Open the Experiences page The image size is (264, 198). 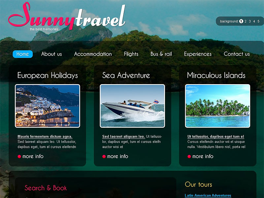point(198,54)
